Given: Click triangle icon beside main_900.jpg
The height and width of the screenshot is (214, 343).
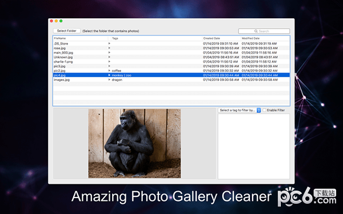Looking at the screenshot, I should point(109,53).
